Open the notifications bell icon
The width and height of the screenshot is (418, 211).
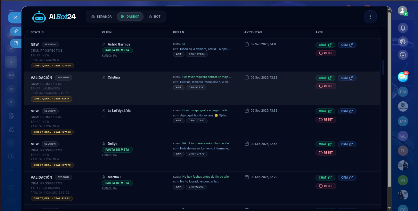[x=403, y=28]
